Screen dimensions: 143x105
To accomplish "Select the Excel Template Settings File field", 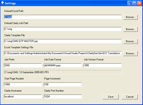I will coord(63,53).
